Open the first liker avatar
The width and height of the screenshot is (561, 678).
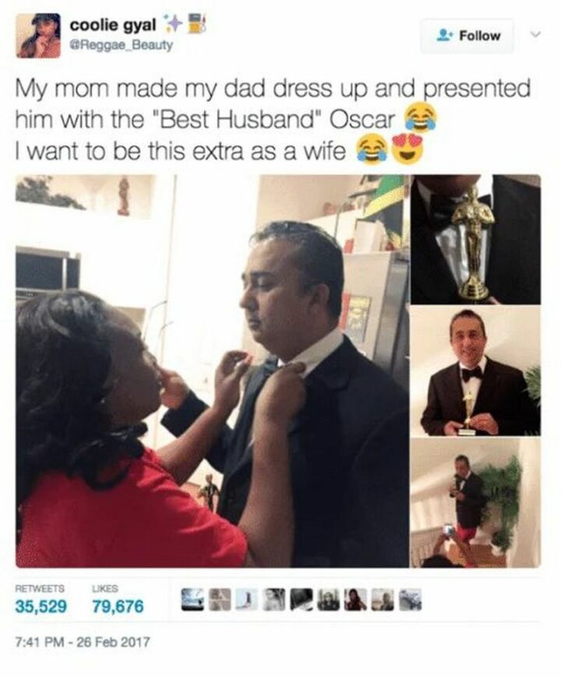click(x=193, y=599)
